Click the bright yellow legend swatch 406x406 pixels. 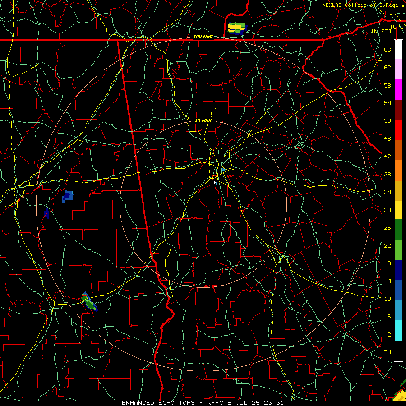click(x=398, y=210)
